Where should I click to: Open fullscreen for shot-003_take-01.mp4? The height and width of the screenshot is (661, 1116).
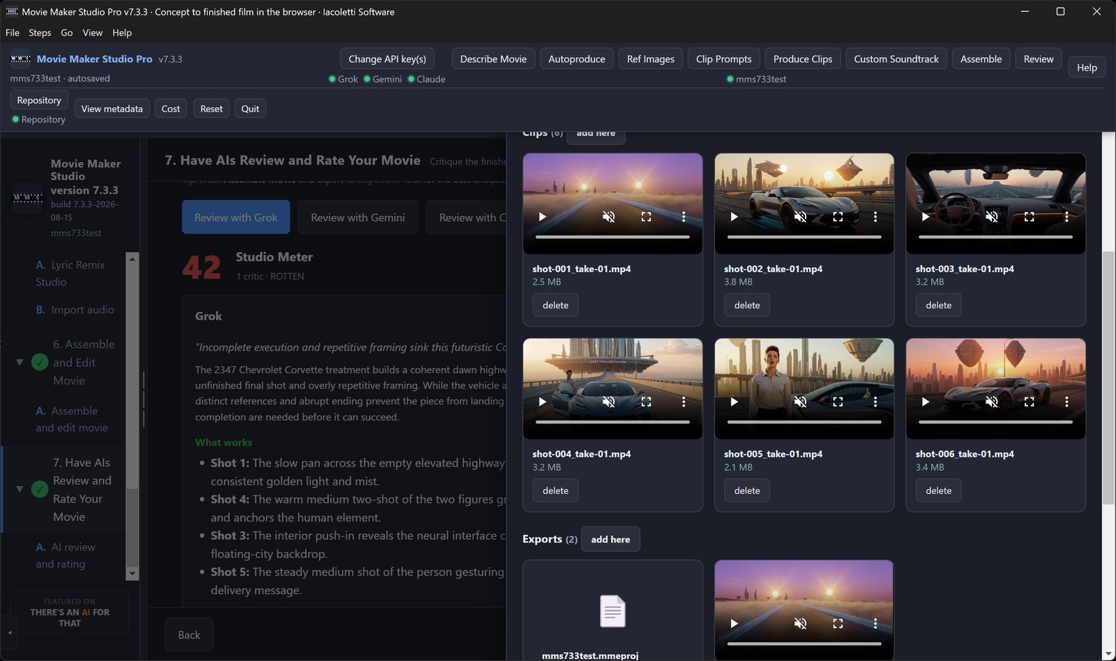[1029, 217]
